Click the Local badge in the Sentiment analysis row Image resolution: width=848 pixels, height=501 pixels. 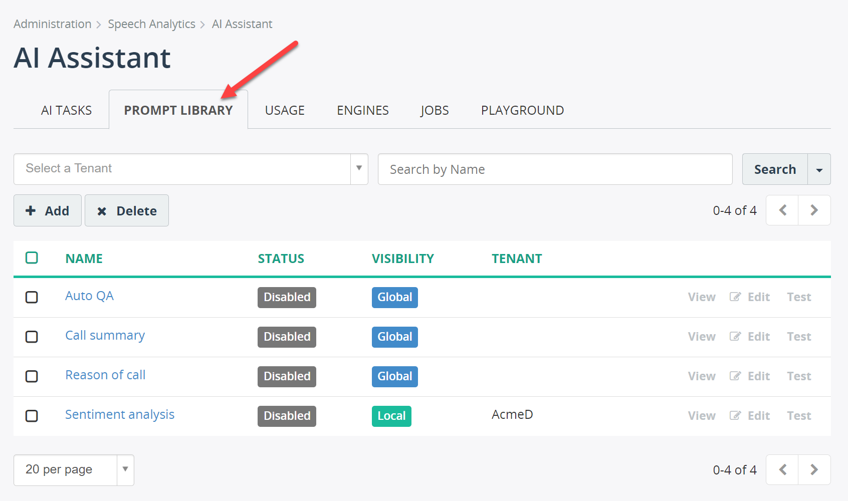click(x=391, y=416)
